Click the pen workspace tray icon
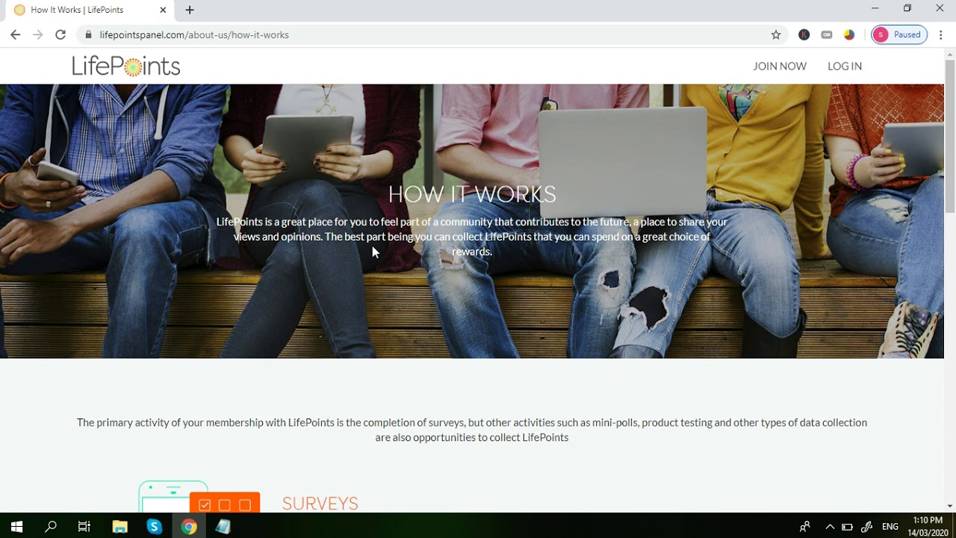This screenshot has height=538, width=956. [x=866, y=526]
